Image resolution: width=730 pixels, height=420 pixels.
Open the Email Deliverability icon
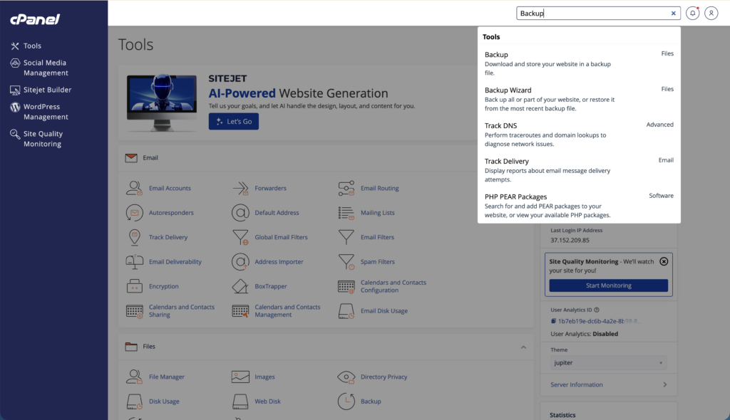click(x=134, y=262)
